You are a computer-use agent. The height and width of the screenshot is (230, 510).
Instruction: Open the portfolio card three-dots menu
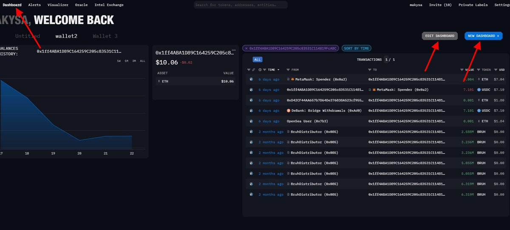(233, 50)
